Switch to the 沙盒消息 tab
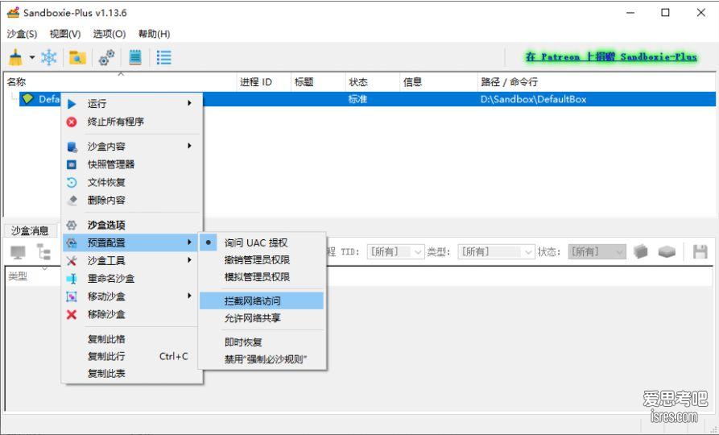The image size is (719, 435). [30, 230]
